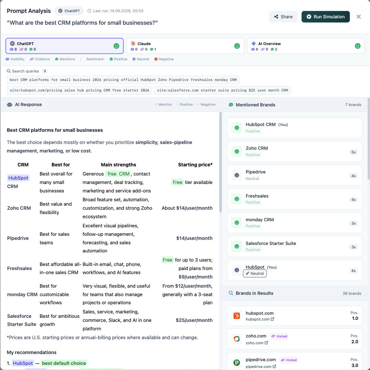Click the Search queries magnifier icon
Viewport: 370px width, 370px height.
pyautogui.click(x=8, y=71)
